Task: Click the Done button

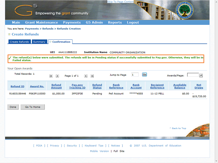Action: pyautogui.click(x=13, y=107)
